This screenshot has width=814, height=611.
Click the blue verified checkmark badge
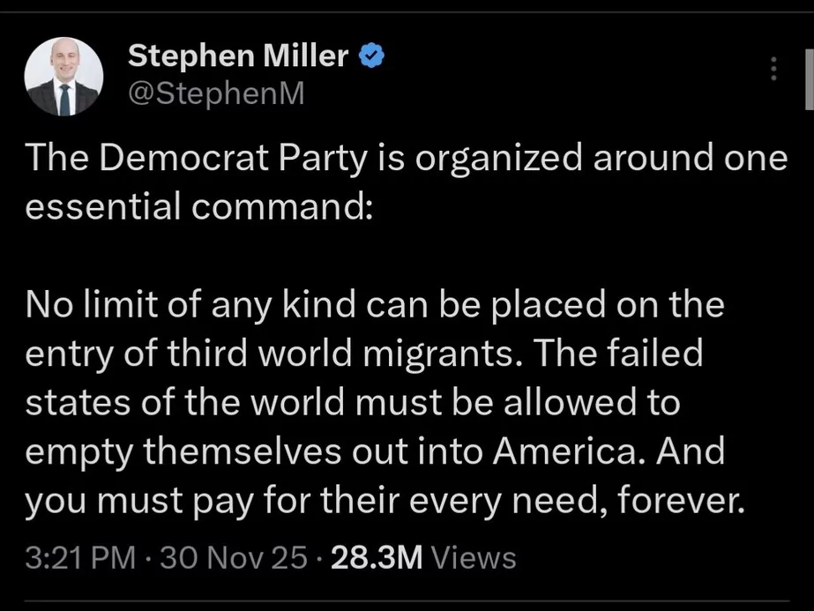pyautogui.click(x=372, y=57)
